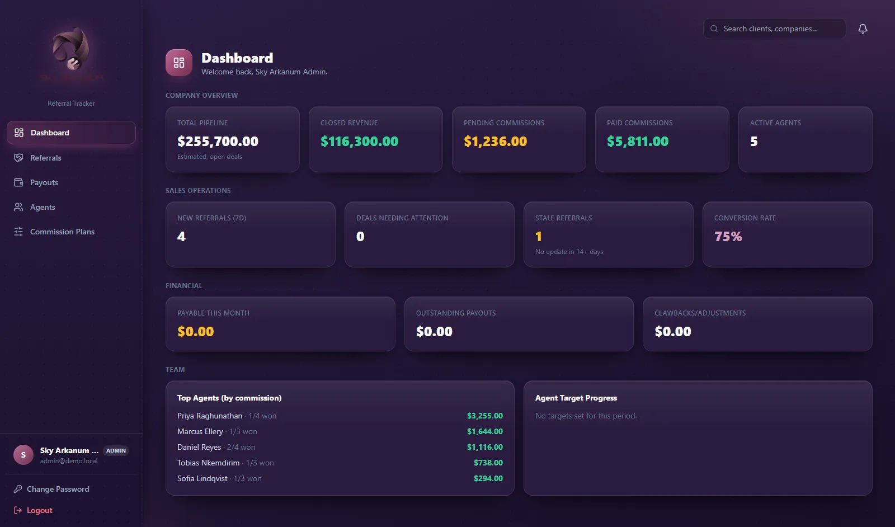This screenshot has height=527, width=895.
Task: Click the admin@demo.local email text
Action: click(69, 461)
